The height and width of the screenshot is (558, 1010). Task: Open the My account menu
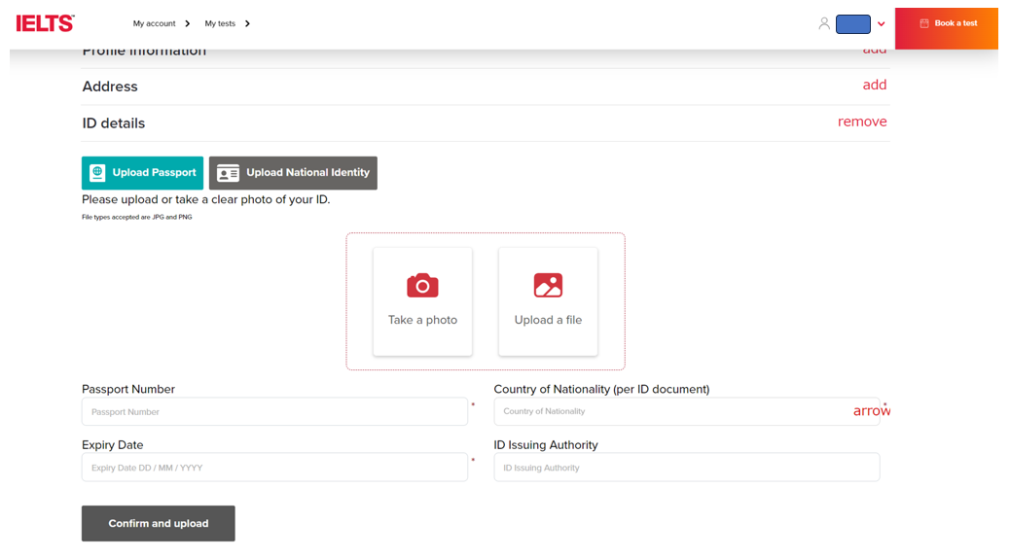pos(154,23)
